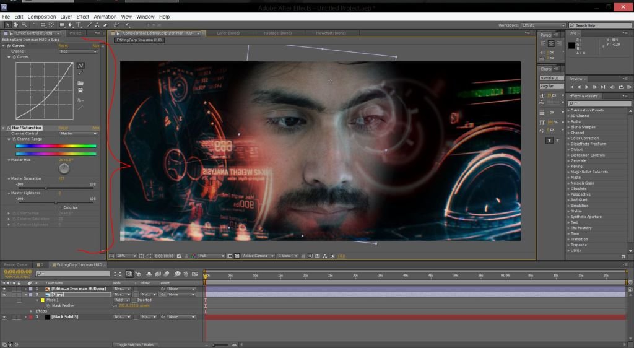Open Mask 1 mode dropdown set to Add
Image resolution: width=634 pixels, height=348 pixels.
coord(121,300)
